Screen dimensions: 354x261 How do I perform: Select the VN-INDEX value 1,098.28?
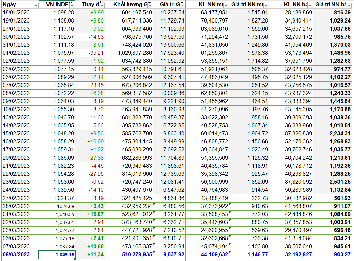coord(57,13)
